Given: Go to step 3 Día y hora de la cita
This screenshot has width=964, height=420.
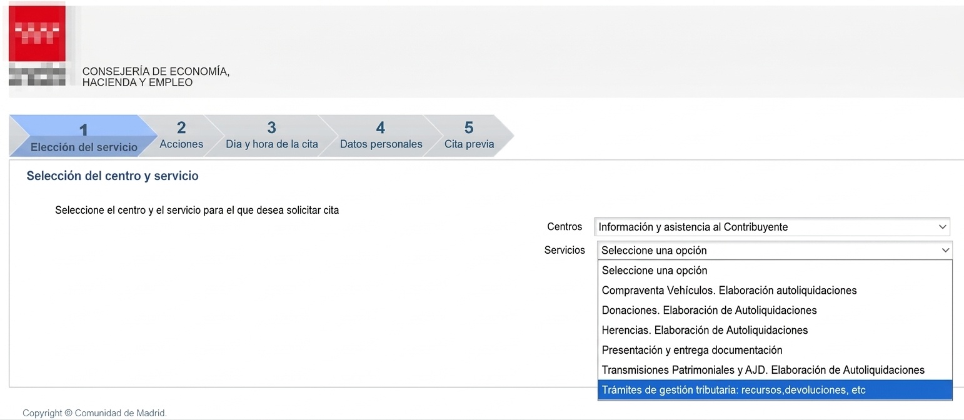Looking at the screenshot, I should (x=272, y=136).
